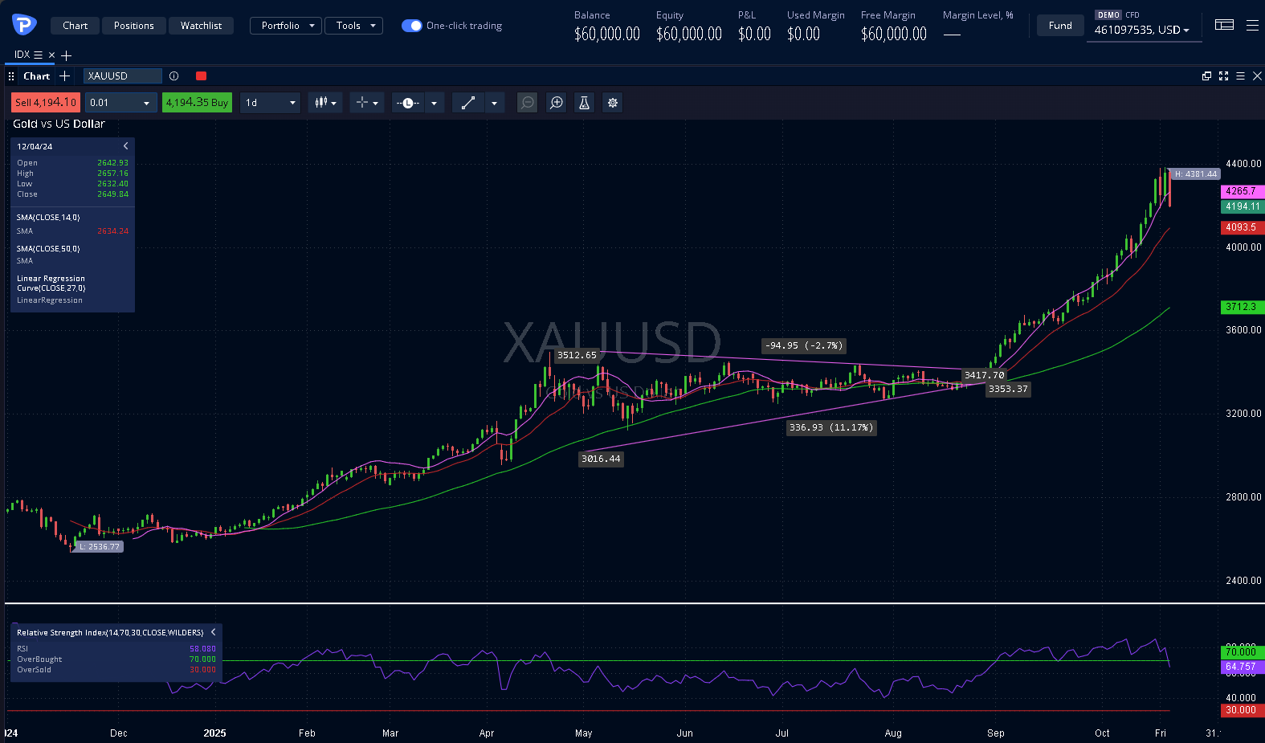Open the indicators flask icon
The width and height of the screenshot is (1265, 743).
(x=584, y=103)
